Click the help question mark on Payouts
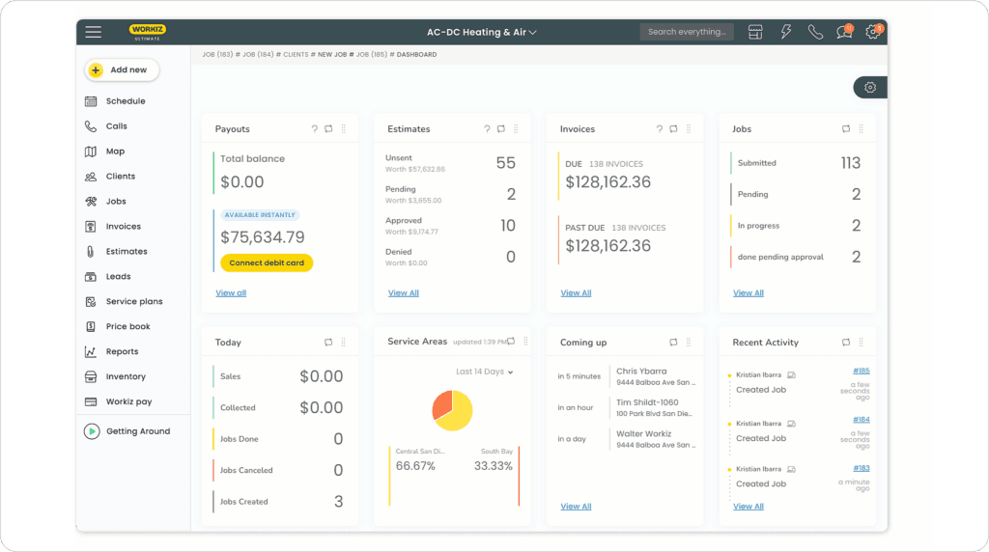Image resolution: width=989 pixels, height=552 pixels. tap(314, 129)
